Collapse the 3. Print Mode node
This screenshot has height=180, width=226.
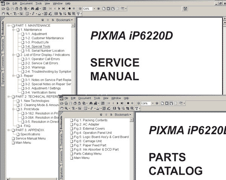pos(13,109)
